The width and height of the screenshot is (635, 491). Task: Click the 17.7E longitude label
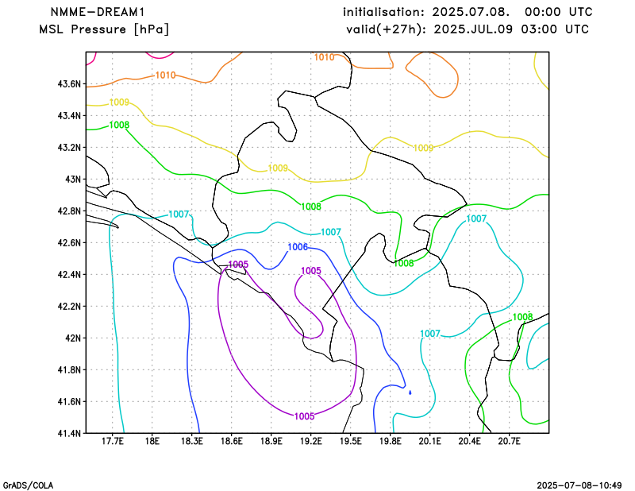(x=113, y=441)
